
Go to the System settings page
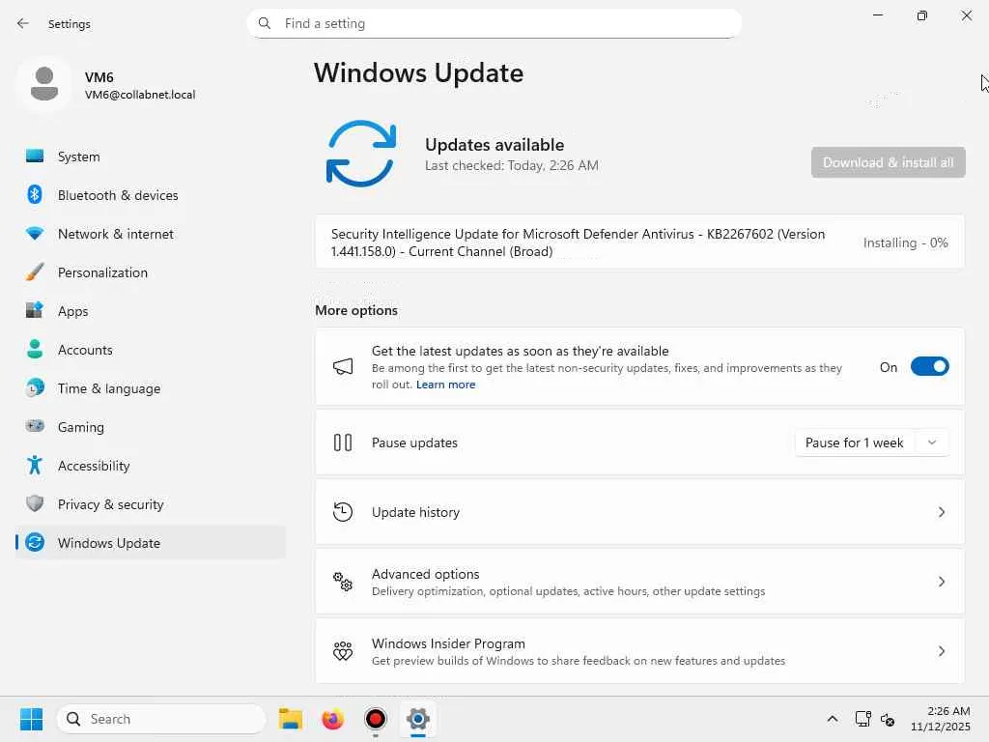click(151, 156)
